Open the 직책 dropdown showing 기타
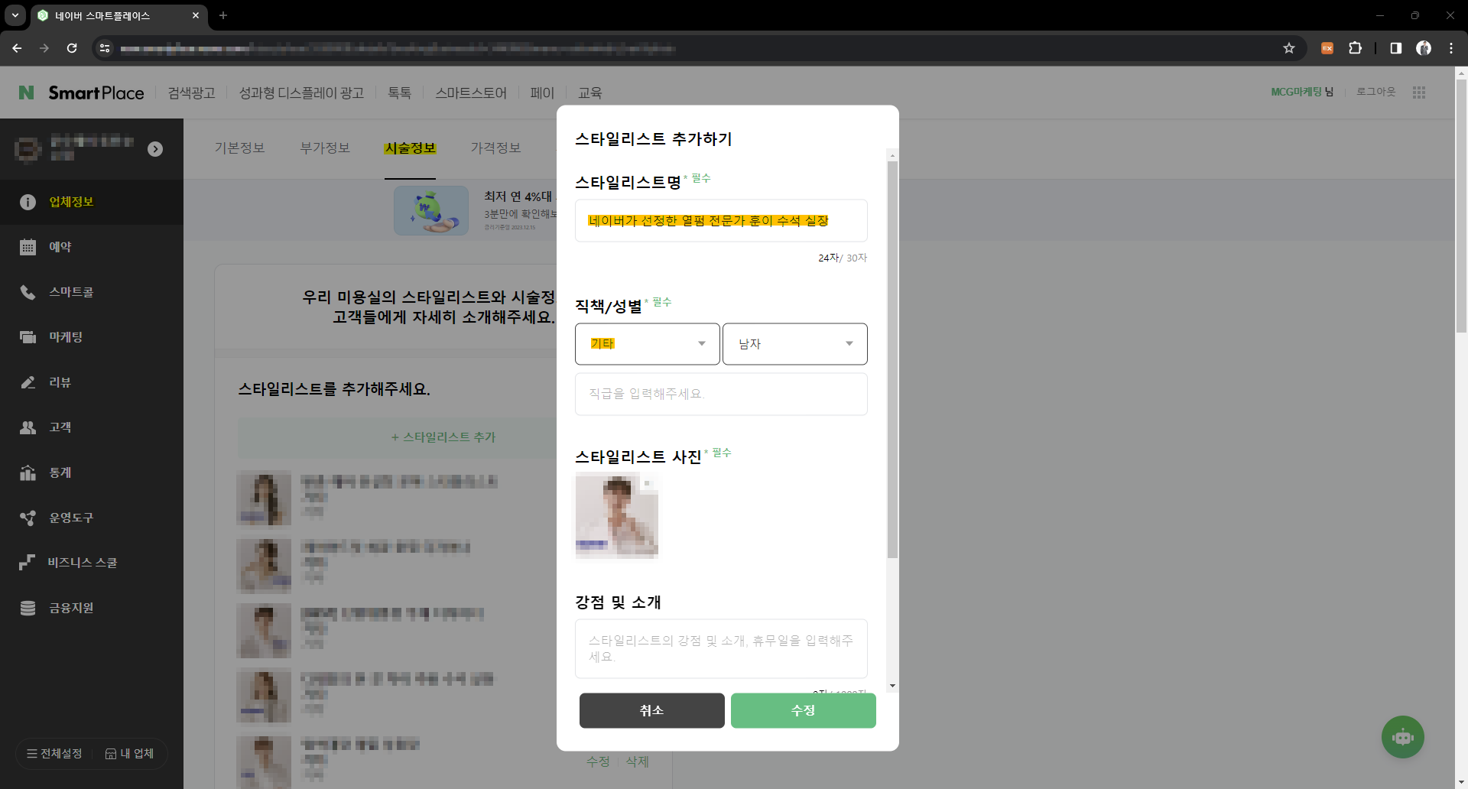The image size is (1468, 789). coord(648,344)
